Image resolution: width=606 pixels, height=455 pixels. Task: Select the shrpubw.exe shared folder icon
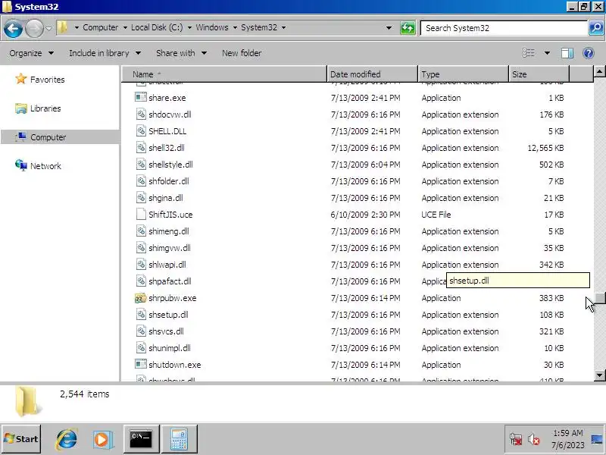(141, 298)
